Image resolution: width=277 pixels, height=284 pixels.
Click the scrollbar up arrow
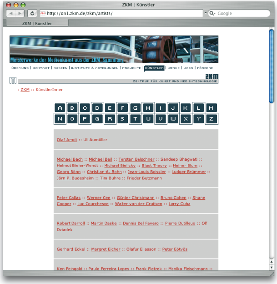[272, 262]
